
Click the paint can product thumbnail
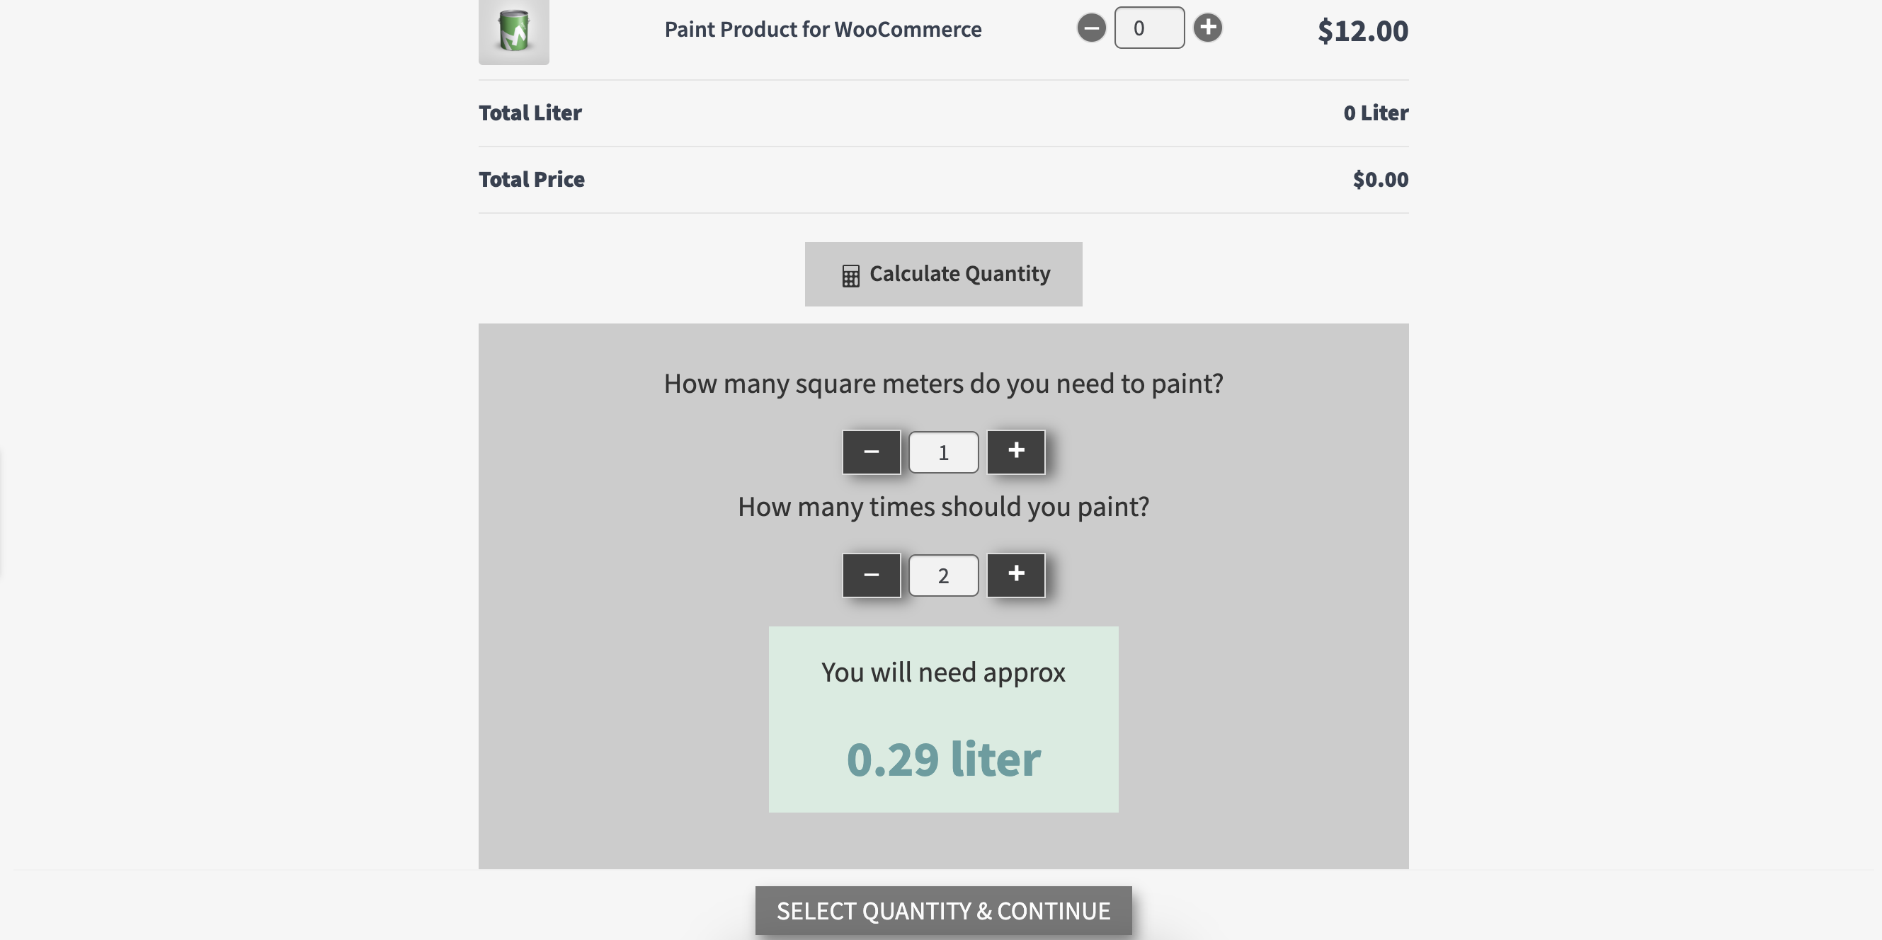[x=513, y=30]
